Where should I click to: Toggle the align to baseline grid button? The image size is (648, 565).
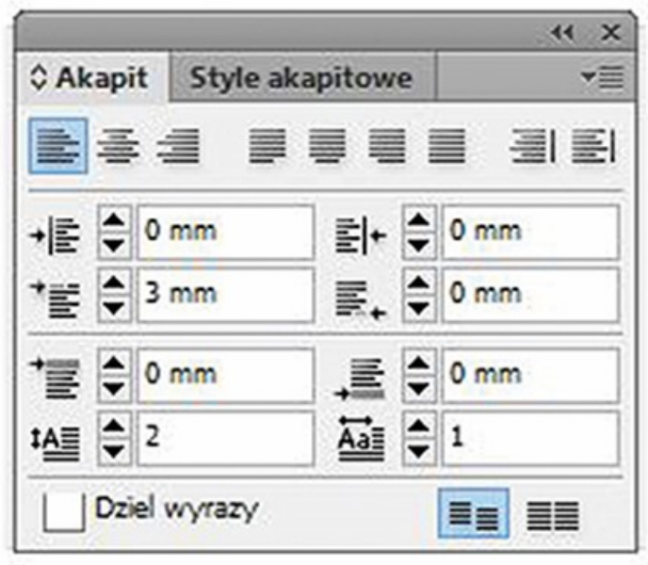pyautogui.click(x=552, y=514)
